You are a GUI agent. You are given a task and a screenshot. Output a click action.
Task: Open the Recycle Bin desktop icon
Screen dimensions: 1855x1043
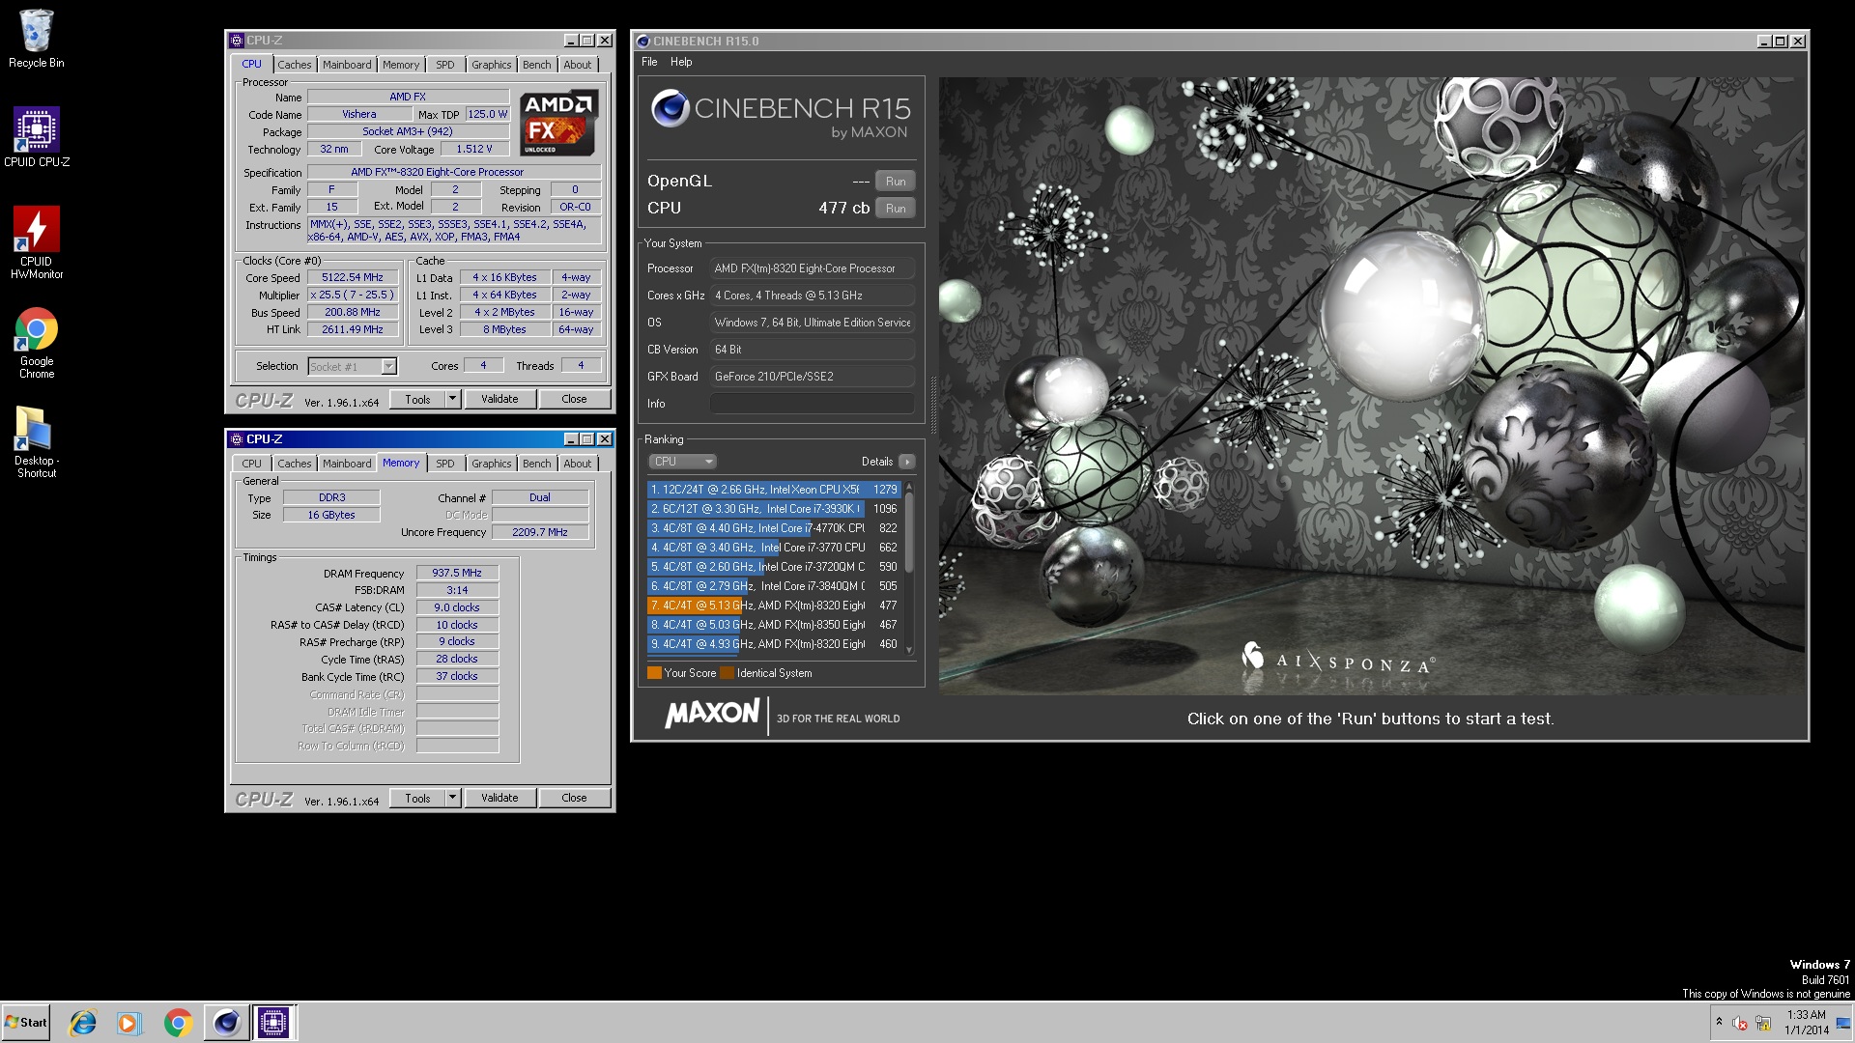pyautogui.click(x=37, y=39)
